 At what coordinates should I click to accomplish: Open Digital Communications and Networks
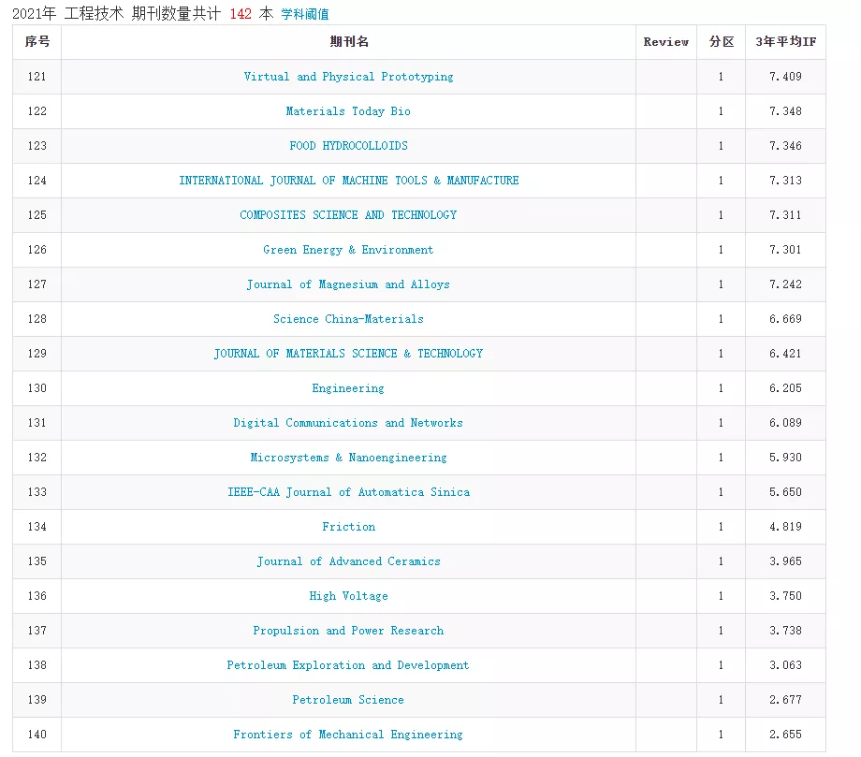pos(348,423)
